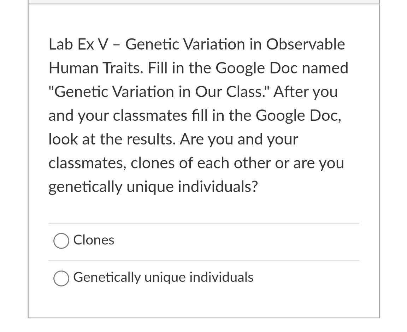Click the Genetically unique individuals label text
Image resolution: width=407 pixels, height=332 pixels.
point(163,278)
